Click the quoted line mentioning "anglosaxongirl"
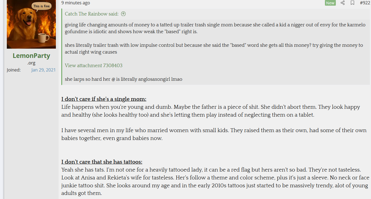The height and width of the screenshot is (199, 371). point(123,79)
